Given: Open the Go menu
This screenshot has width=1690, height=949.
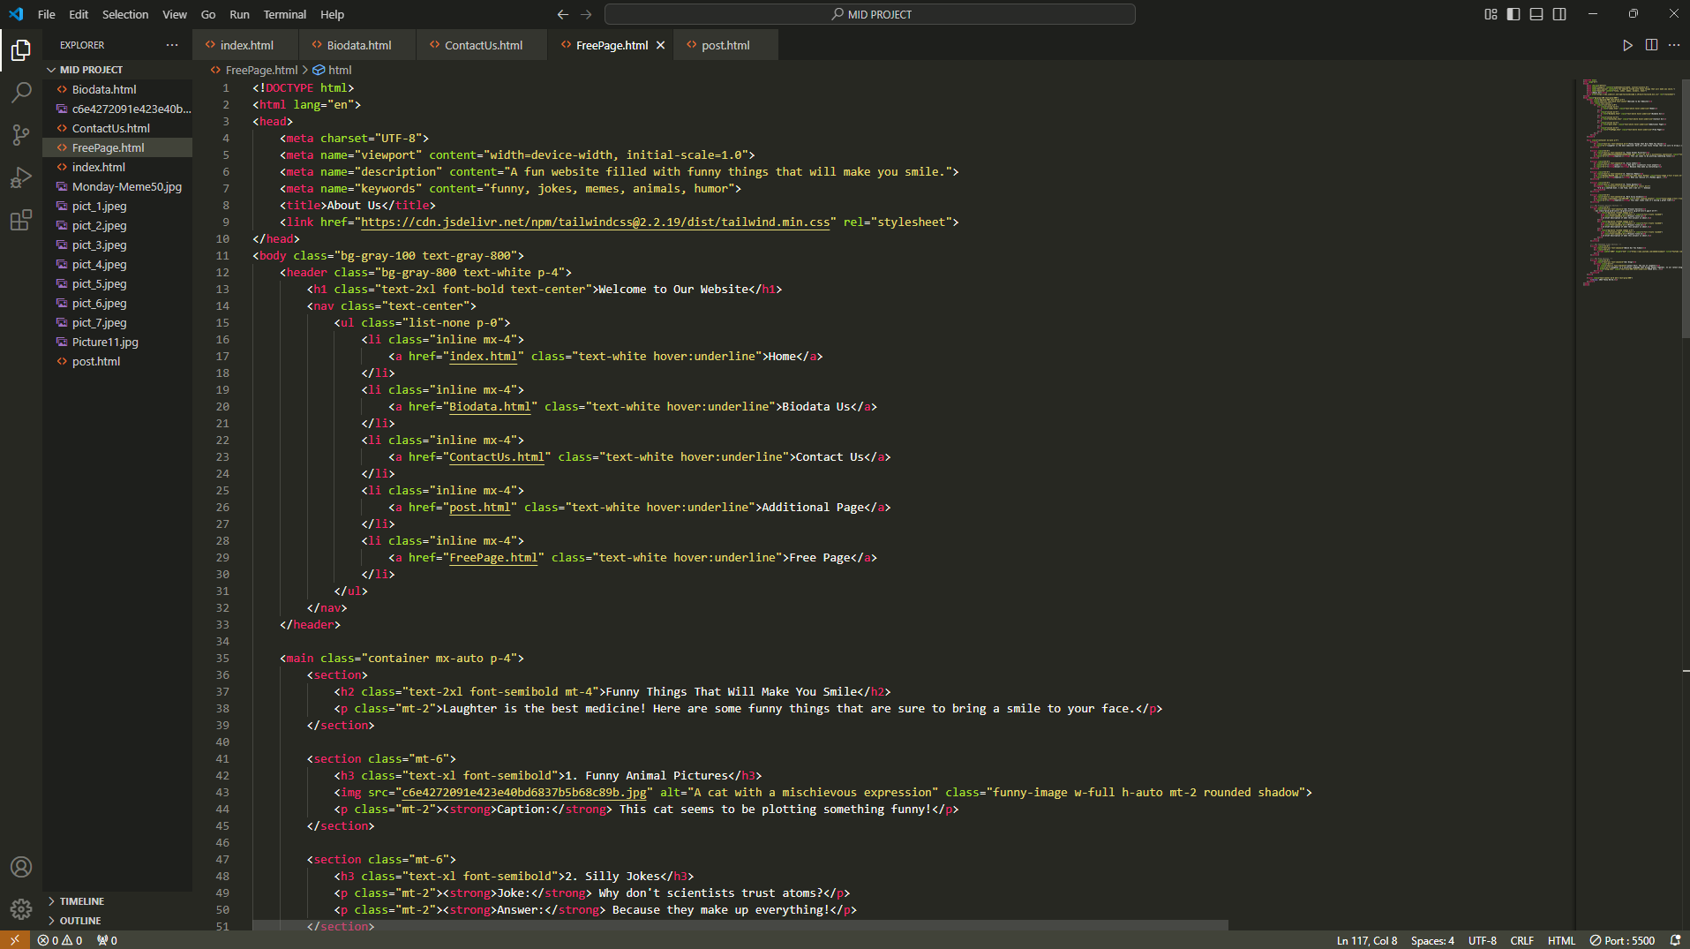Looking at the screenshot, I should (208, 14).
